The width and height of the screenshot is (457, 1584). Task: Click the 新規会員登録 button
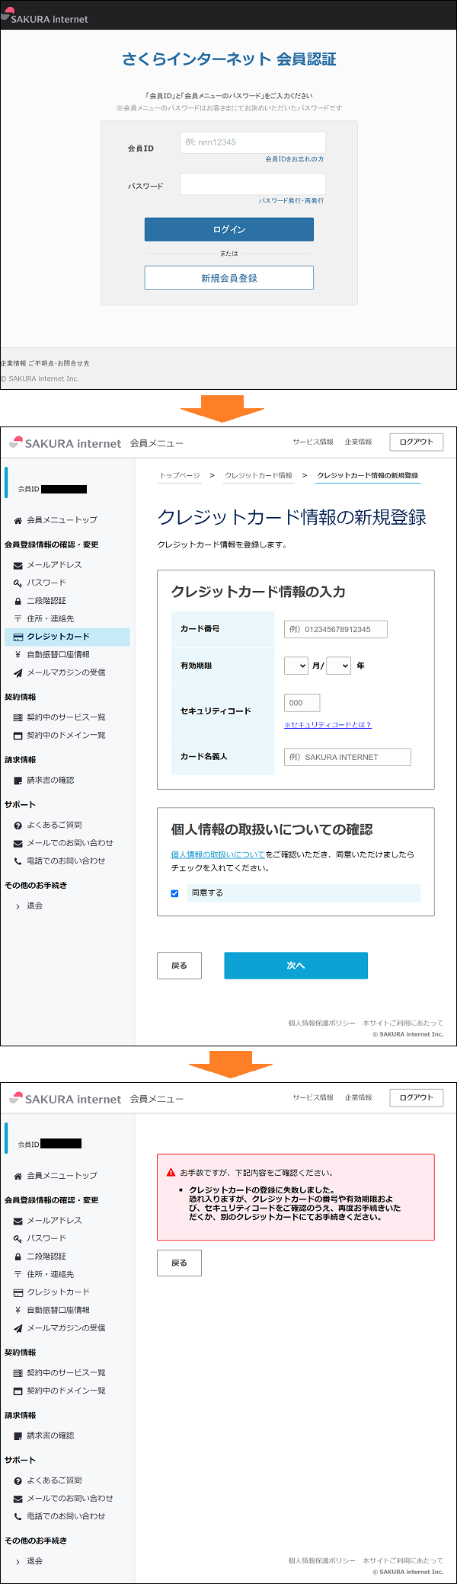228,278
